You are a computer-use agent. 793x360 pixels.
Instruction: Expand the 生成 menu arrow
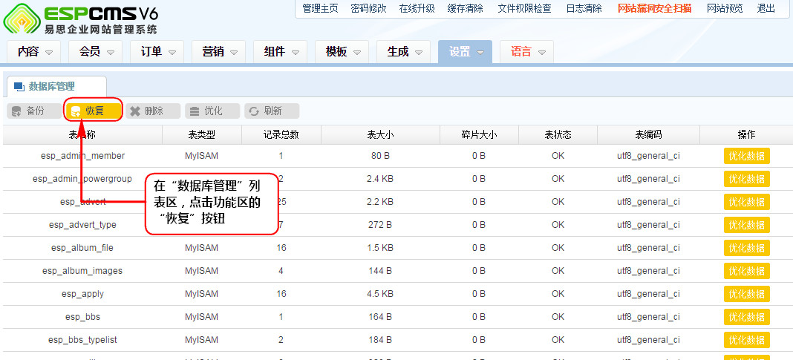(x=420, y=52)
